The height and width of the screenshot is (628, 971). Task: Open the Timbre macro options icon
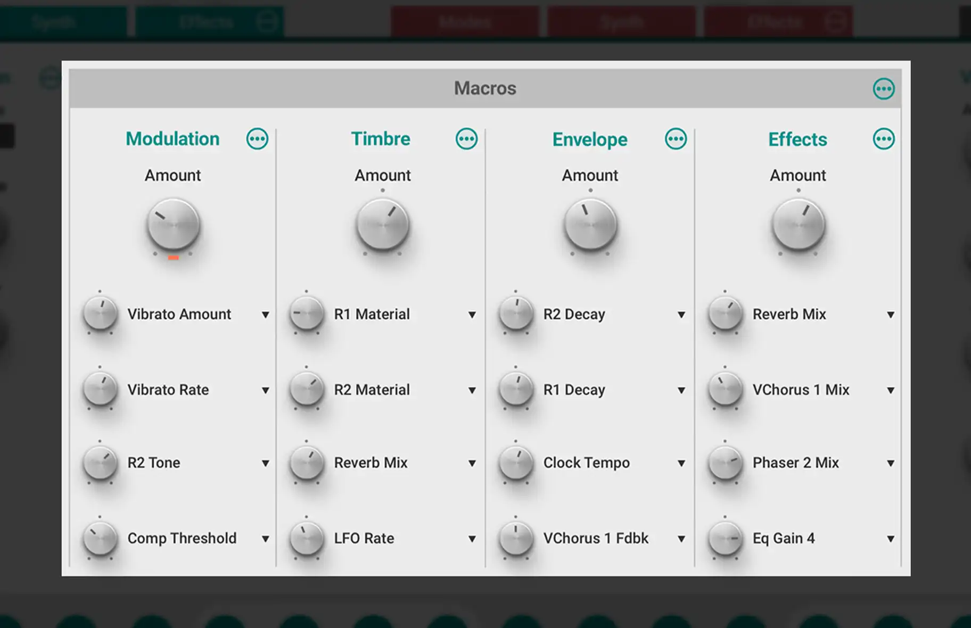[466, 139]
